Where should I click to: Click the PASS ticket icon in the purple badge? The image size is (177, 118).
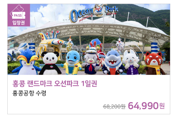18,12
